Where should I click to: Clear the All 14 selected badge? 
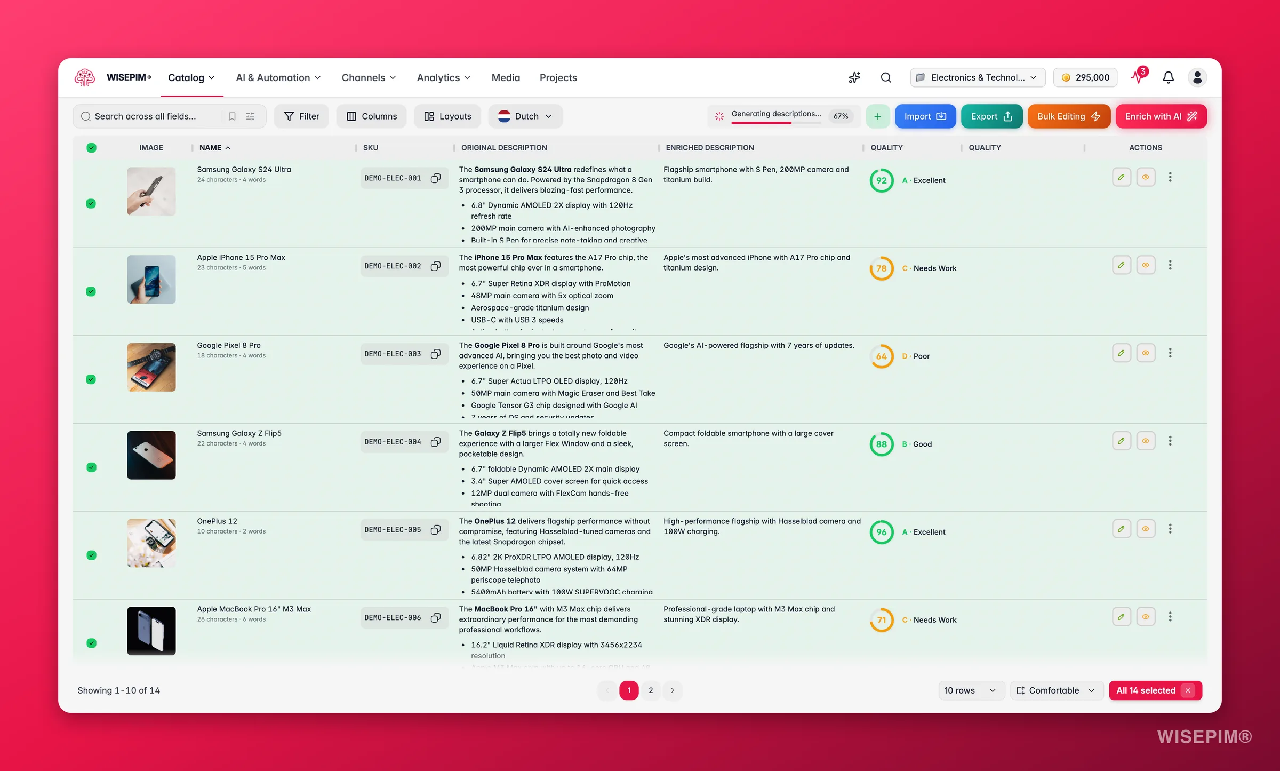pyautogui.click(x=1188, y=690)
